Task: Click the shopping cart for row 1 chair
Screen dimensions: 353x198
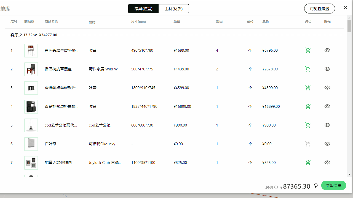Action: pyautogui.click(x=308, y=50)
